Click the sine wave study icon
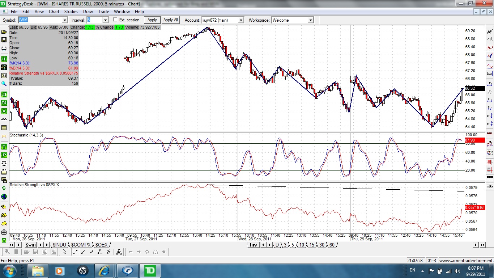 (x=490, y=66)
